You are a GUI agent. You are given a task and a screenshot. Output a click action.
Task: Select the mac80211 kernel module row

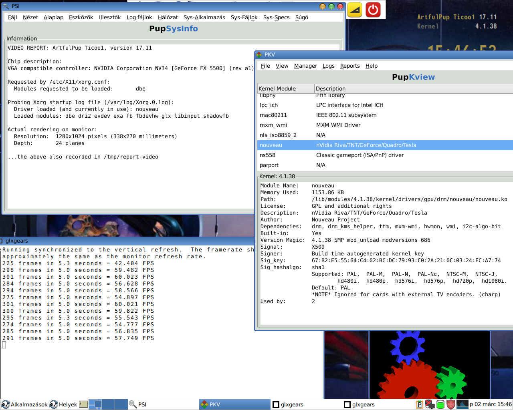(385, 115)
